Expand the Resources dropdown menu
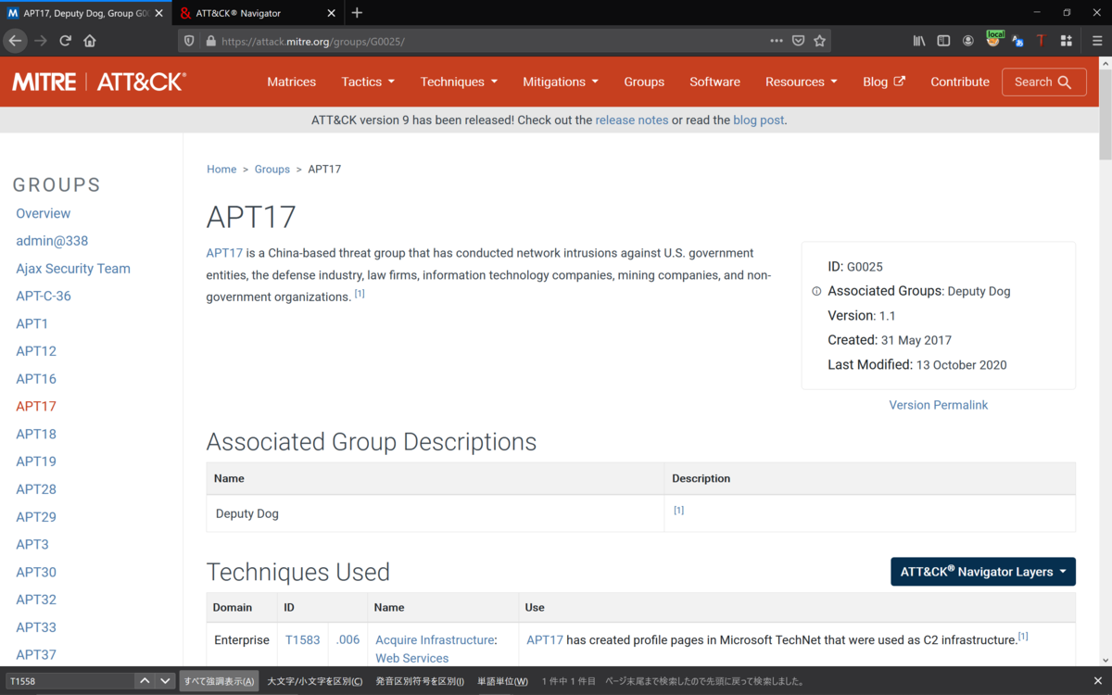 click(802, 82)
